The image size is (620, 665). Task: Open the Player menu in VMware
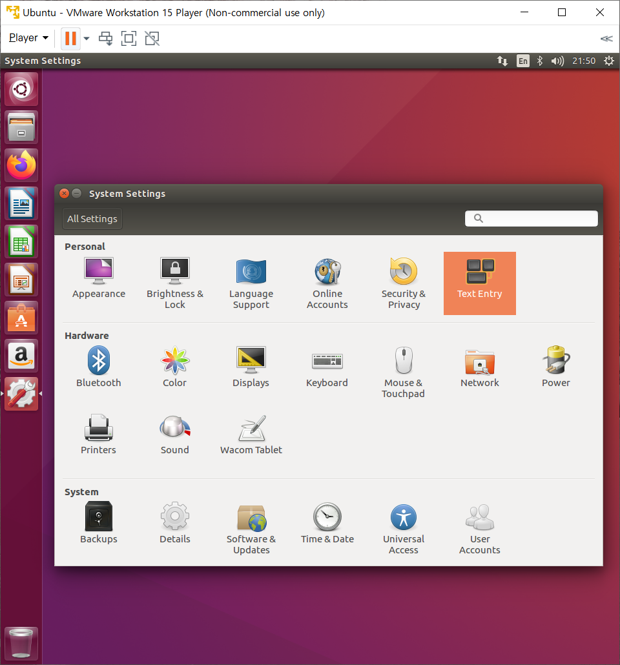28,38
